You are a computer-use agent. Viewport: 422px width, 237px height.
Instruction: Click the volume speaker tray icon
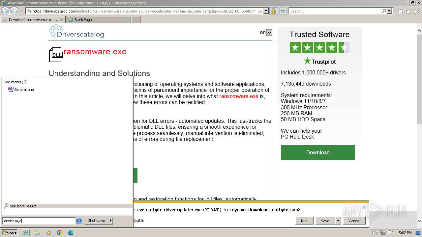tap(375, 233)
